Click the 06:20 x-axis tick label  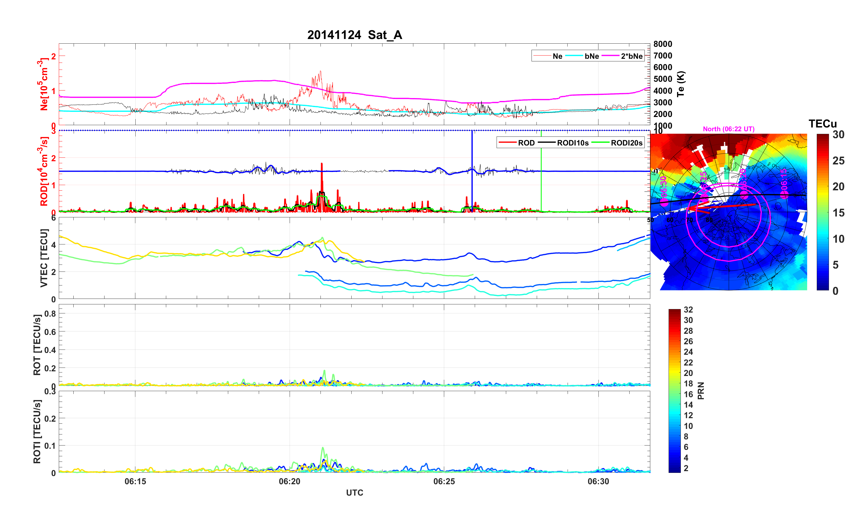click(x=289, y=482)
